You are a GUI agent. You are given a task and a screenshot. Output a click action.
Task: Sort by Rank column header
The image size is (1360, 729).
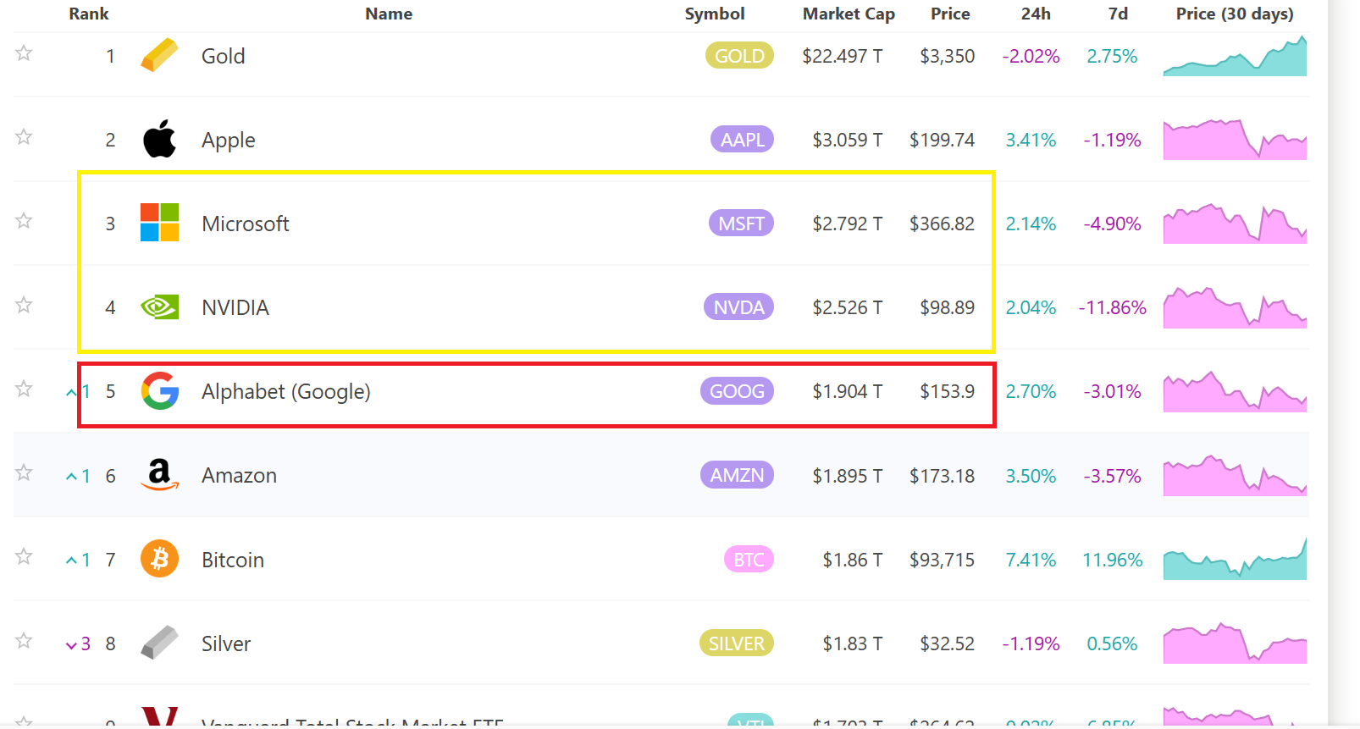pyautogui.click(x=89, y=14)
